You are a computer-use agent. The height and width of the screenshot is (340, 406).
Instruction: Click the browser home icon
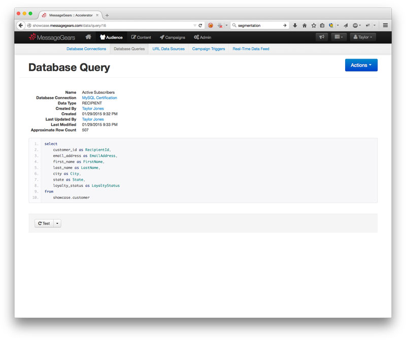304,25
